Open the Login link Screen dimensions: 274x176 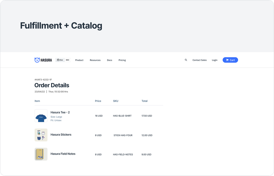pyautogui.click(x=215, y=60)
